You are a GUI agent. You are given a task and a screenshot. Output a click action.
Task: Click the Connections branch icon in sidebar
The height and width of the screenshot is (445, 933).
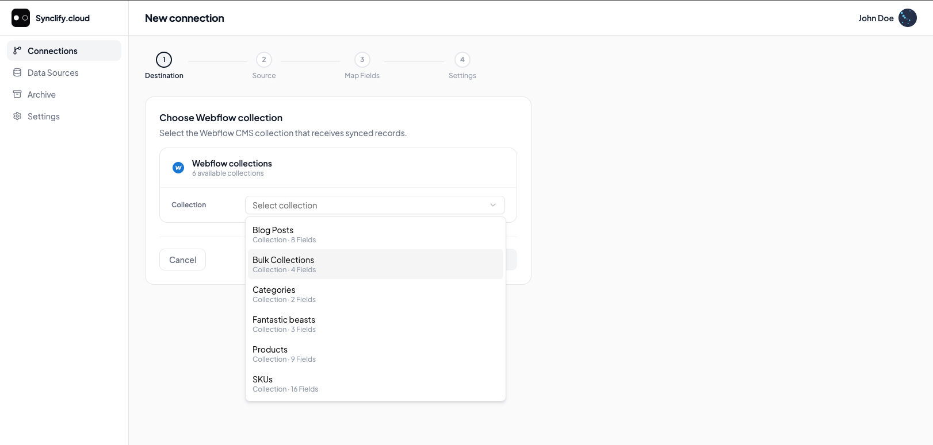17,51
